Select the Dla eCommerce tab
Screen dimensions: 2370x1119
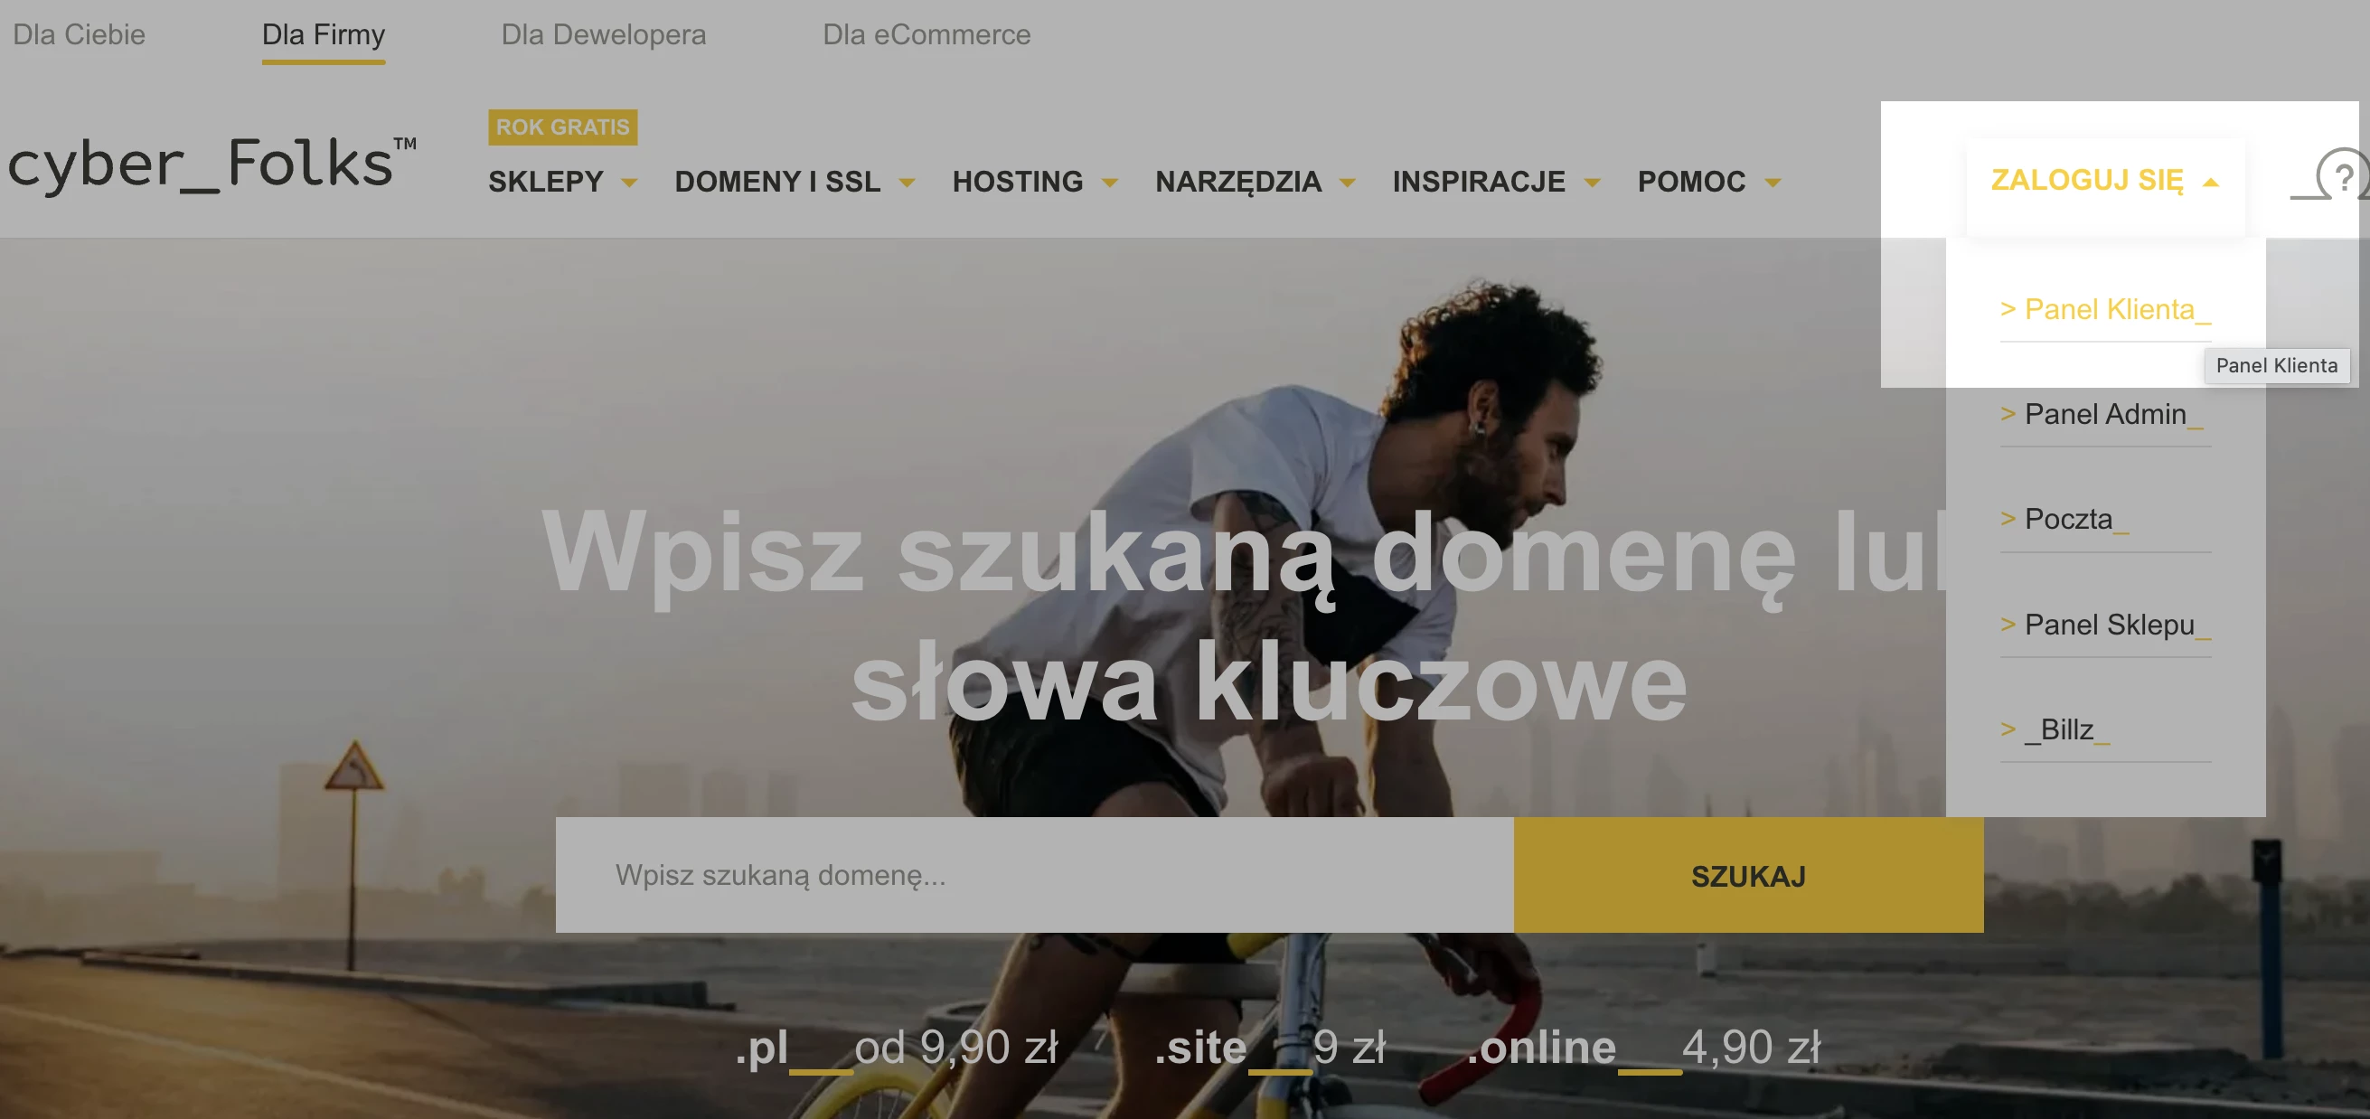[926, 35]
